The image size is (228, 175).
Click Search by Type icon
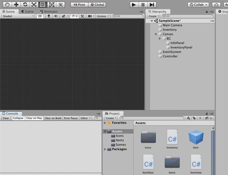click(x=188, y=118)
